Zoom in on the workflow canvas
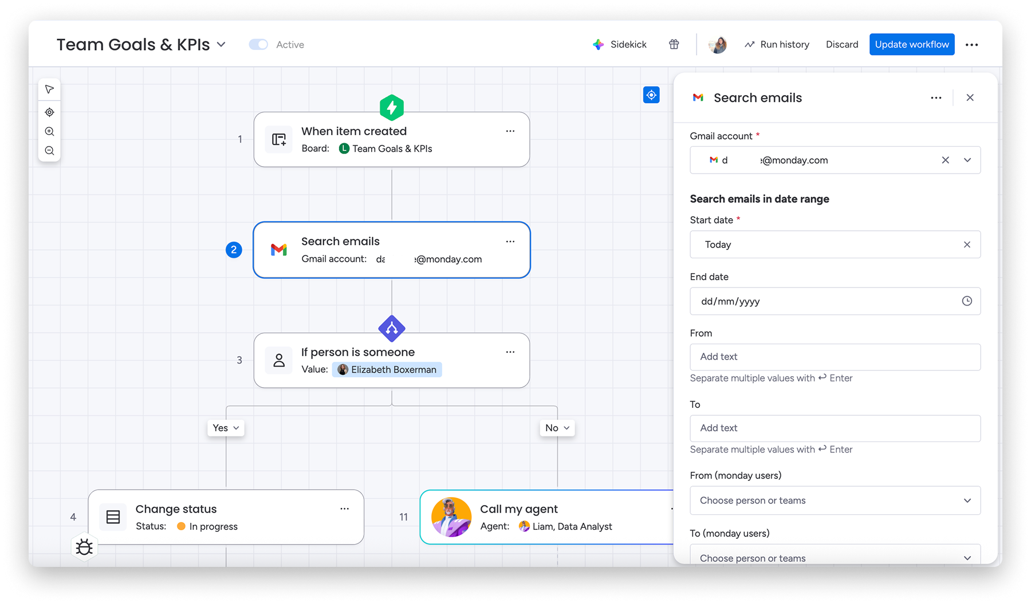 click(x=50, y=132)
